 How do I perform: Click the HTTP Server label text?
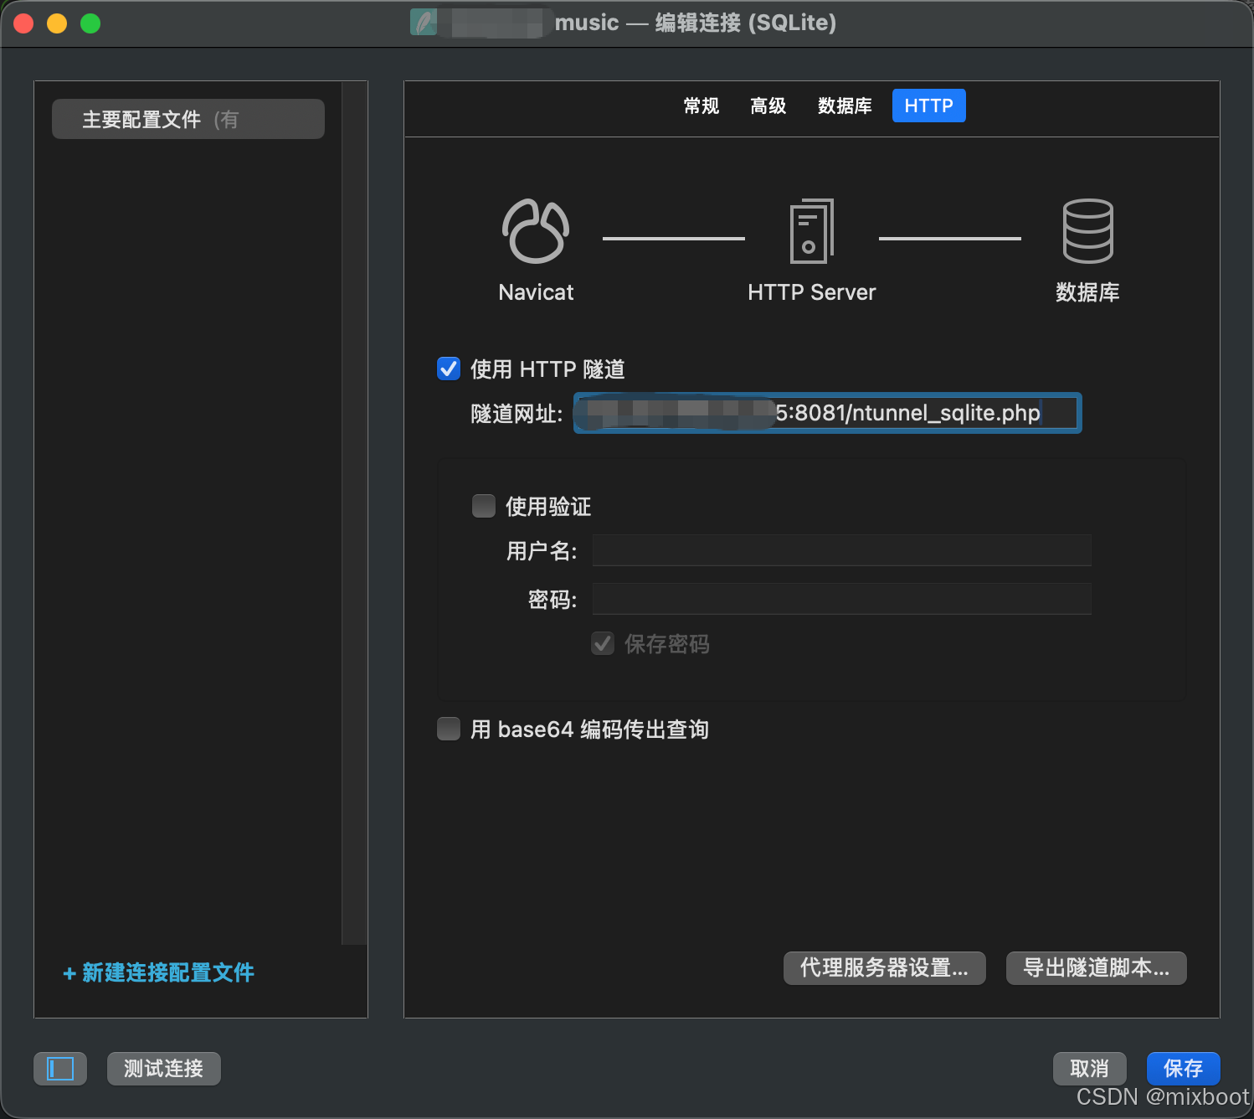[x=812, y=292]
